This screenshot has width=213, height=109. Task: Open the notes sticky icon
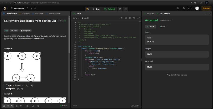(x=126, y=9)
